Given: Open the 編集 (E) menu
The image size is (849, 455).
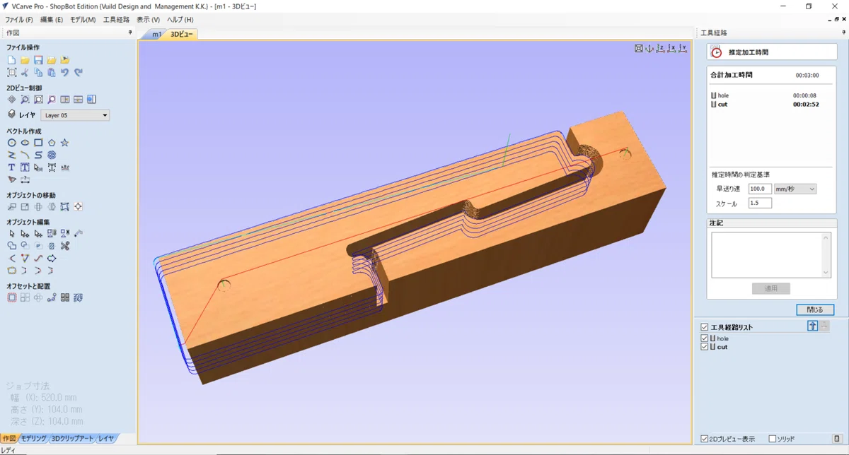Looking at the screenshot, I should (52, 20).
